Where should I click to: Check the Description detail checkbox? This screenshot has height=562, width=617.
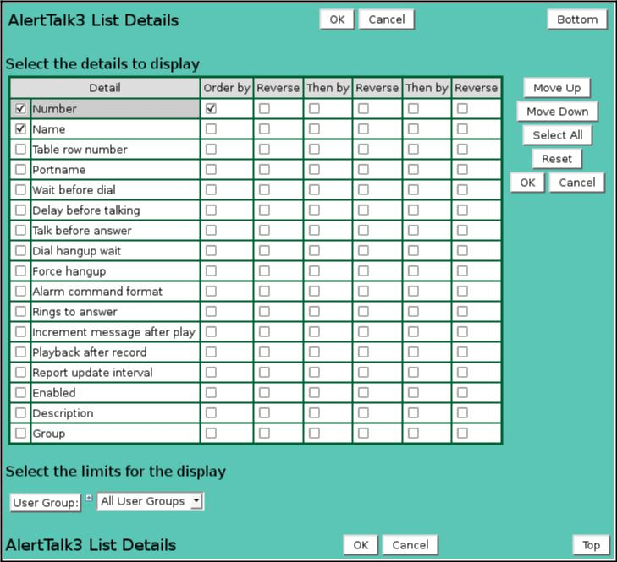pyautogui.click(x=20, y=412)
